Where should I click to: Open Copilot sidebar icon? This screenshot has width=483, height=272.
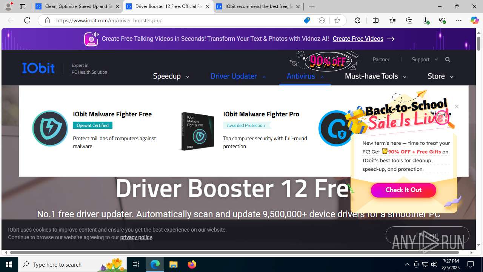(474, 20)
